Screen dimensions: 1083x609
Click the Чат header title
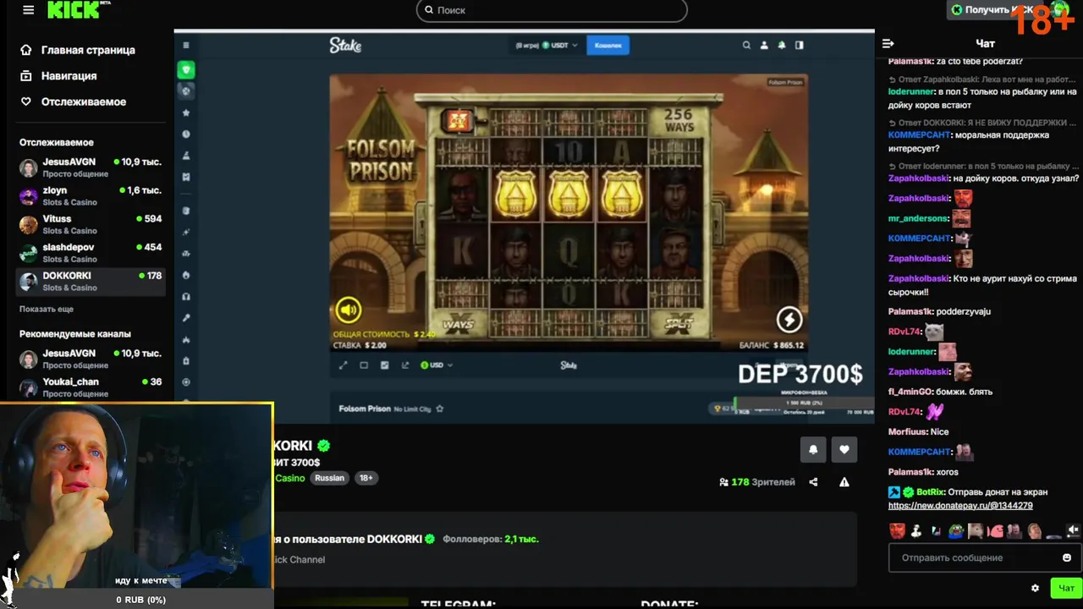click(985, 43)
